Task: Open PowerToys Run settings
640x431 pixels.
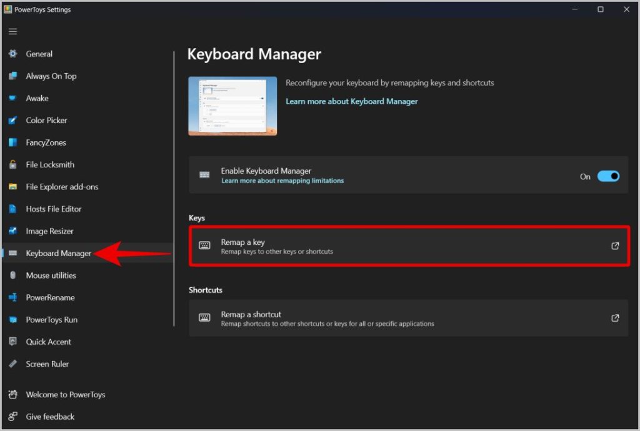Action: point(87,319)
